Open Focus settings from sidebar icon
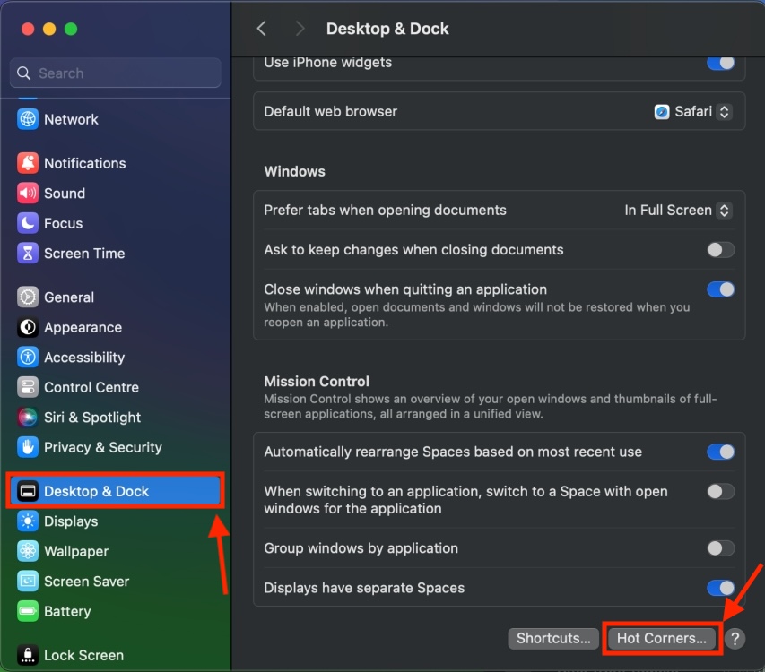The image size is (765, 672). point(27,223)
